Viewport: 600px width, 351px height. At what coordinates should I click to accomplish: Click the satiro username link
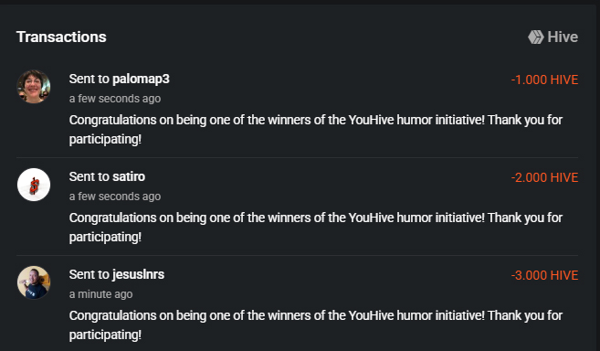(129, 176)
